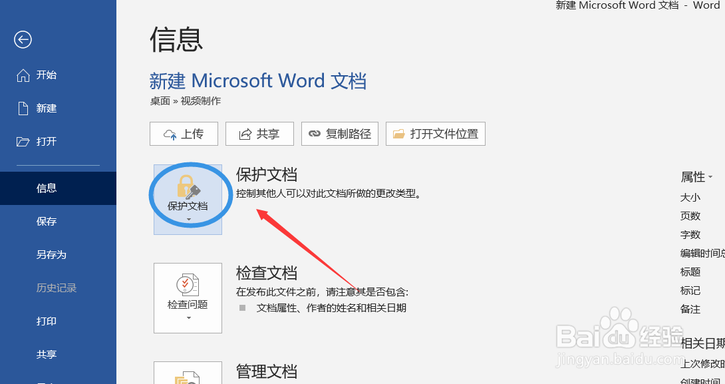
Task: Click the share arrow icon
Action: pos(245,134)
